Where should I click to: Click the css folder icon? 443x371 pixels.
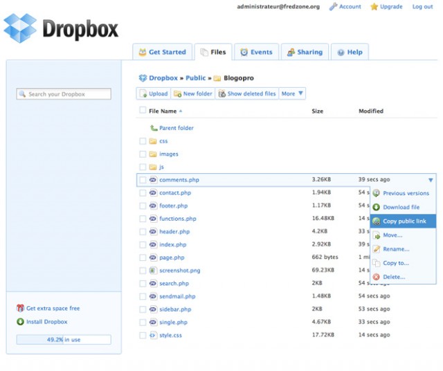(x=153, y=141)
